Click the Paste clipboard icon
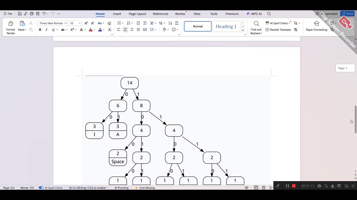 coord(22,24)
